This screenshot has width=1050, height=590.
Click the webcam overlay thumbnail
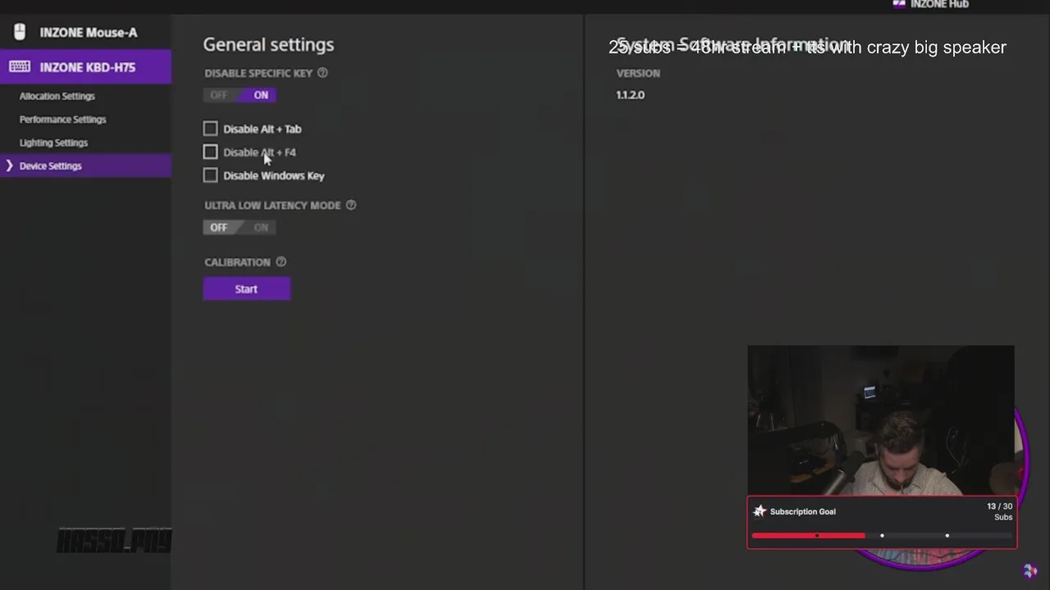pos(881,420)
